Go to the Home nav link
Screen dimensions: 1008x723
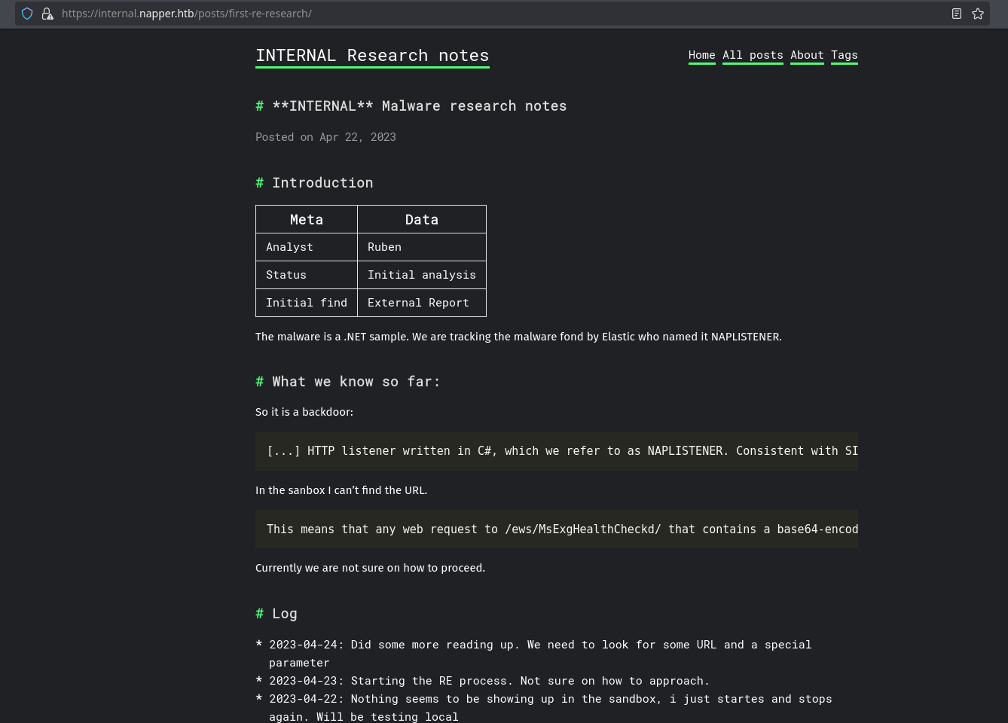click(701, 55)
